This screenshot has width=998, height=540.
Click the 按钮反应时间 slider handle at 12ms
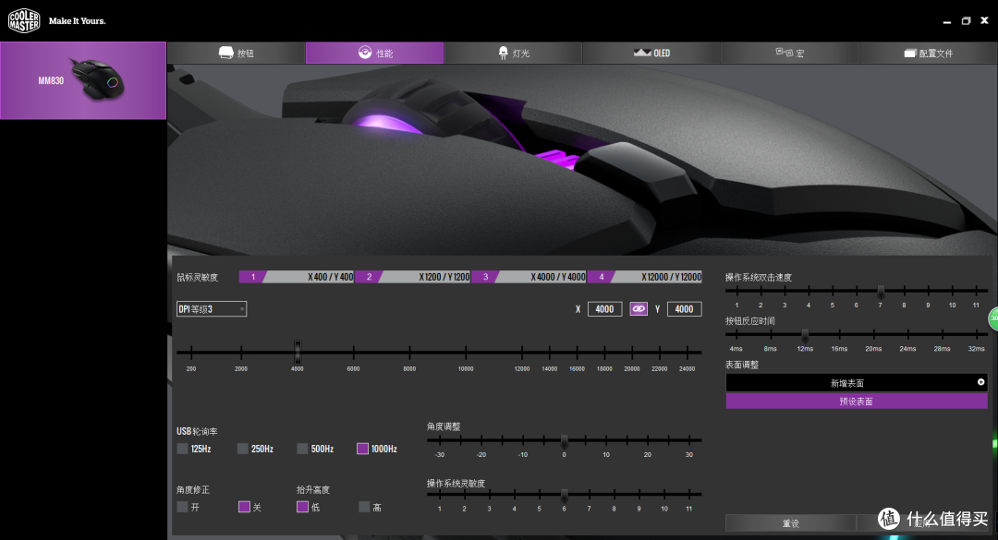coord(805,334)
